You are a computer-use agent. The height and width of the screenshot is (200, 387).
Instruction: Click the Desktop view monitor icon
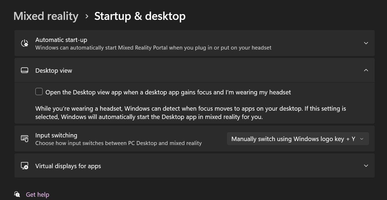(25, 71)
